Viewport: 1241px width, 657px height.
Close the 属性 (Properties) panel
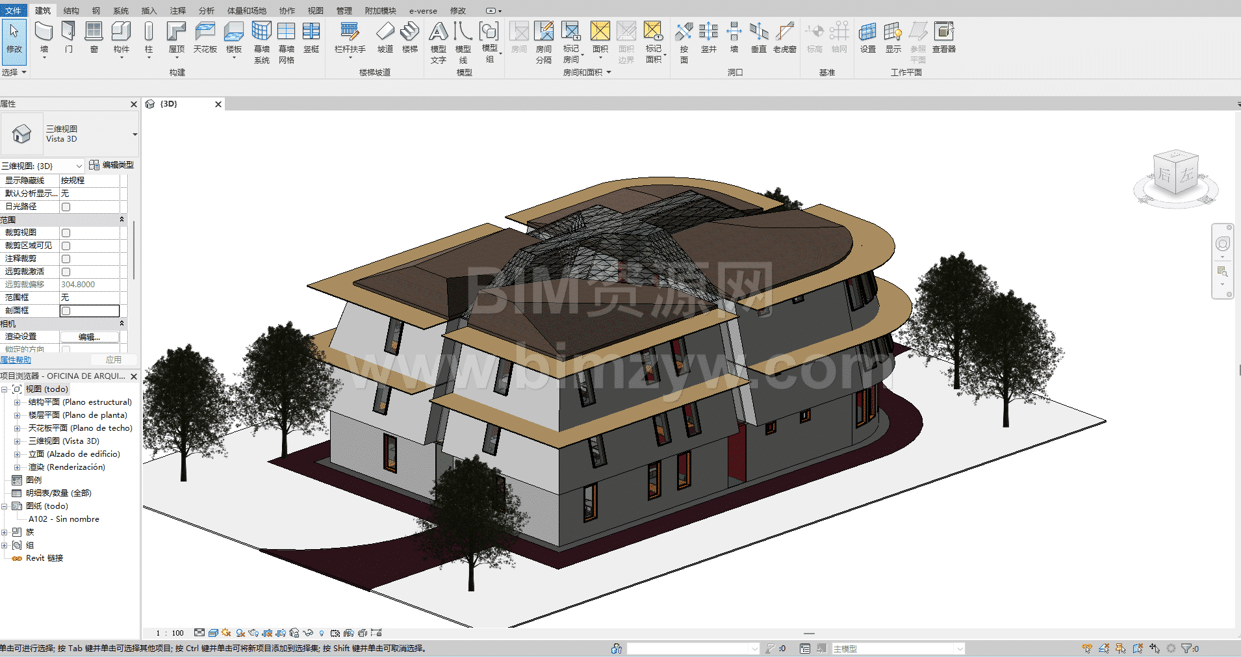134,104
